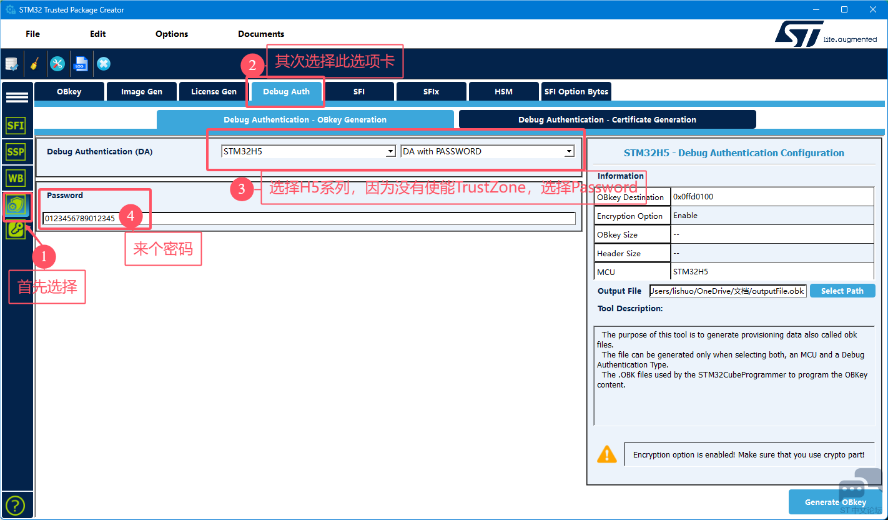This screenshot has height=520, width=888.
Task: Select the OBkey Generation sub-tab
Action: (305, 119)
